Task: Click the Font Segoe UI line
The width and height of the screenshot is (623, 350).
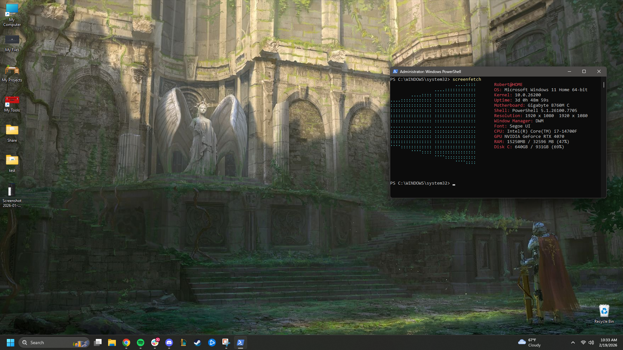Action: click(x=512, y=126)
